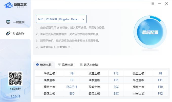
Task: Click the F9 key for 映泰主板
Action: [x=72, y=80]
